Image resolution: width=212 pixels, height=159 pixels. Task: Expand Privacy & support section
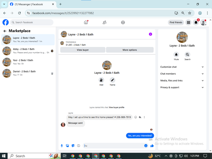182,87
